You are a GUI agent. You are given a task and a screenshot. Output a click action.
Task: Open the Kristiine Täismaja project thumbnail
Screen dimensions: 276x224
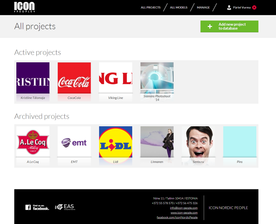(x=33, y=78)
